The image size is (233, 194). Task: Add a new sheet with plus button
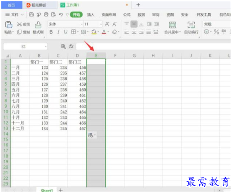point(61,190)
